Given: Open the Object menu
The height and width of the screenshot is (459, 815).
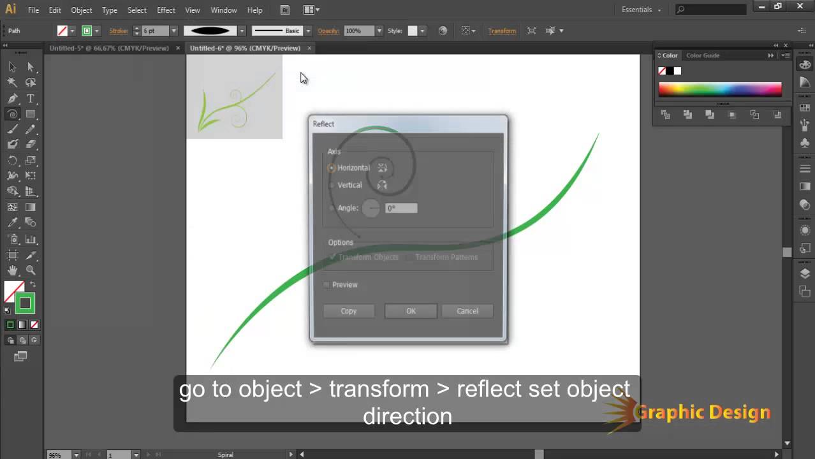Looking at the screenshot, I should point(81,10).
